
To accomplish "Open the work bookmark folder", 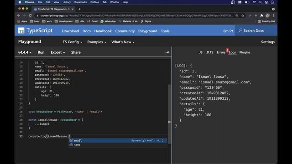I will tap(47, 21).
